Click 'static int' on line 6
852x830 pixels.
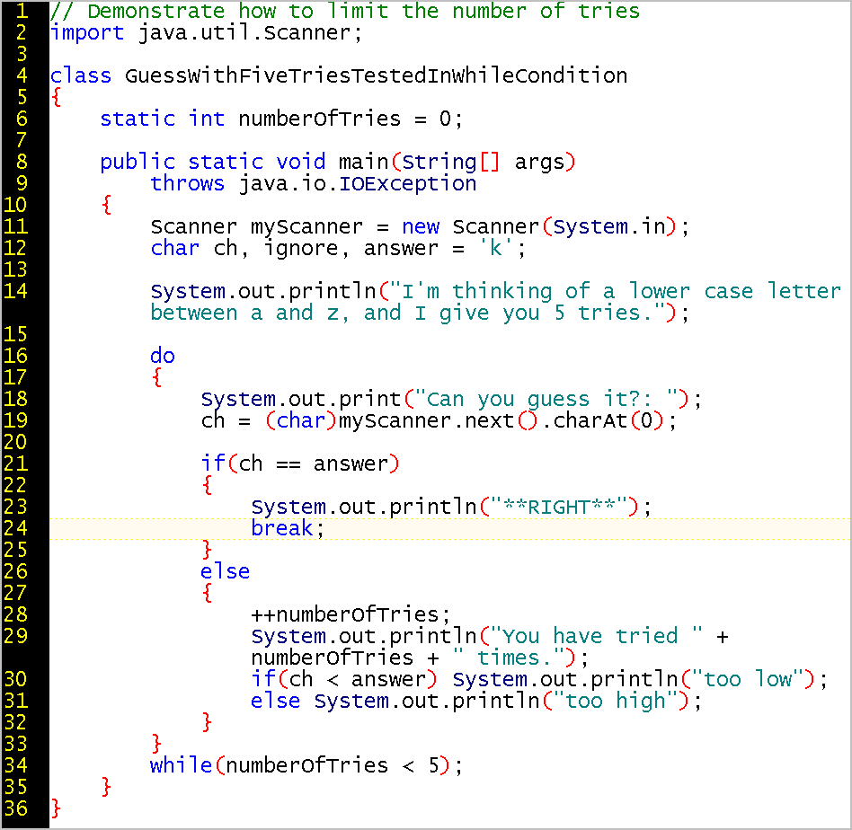click(162, 119)
